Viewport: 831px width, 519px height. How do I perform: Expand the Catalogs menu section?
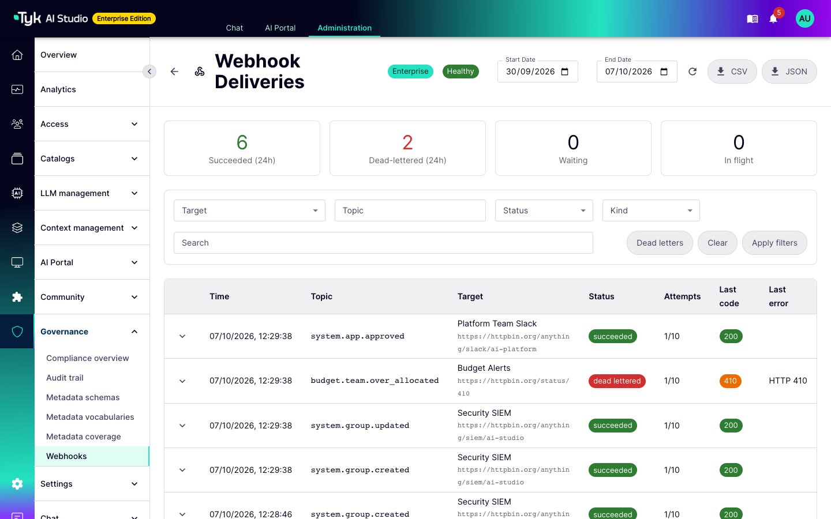(x=92, y=159)
